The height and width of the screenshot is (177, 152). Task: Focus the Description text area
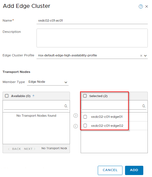(x=92, y=38)
